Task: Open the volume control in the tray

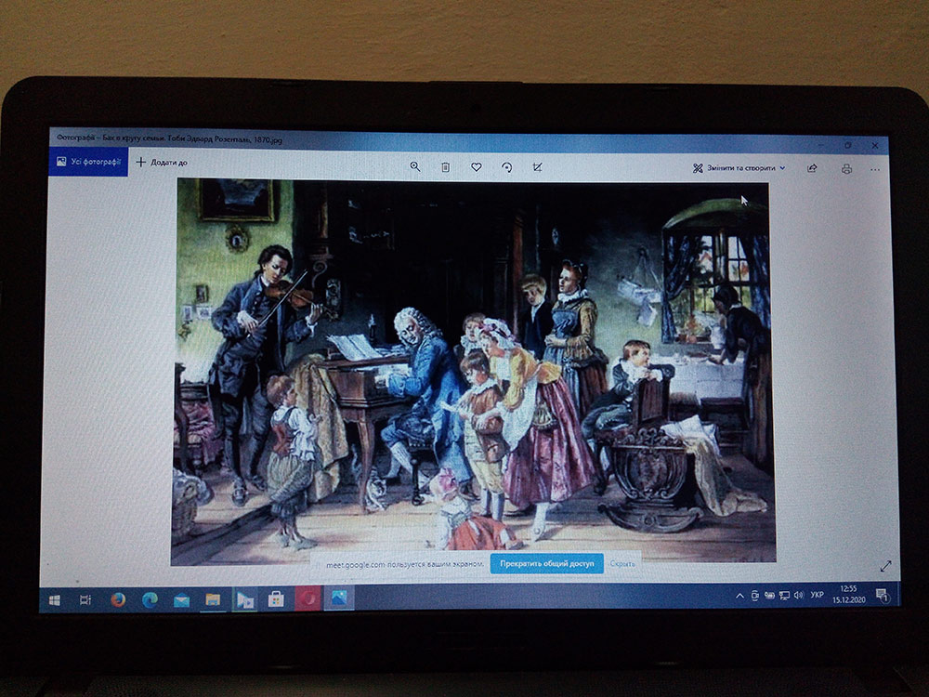Action: point(799,595)
